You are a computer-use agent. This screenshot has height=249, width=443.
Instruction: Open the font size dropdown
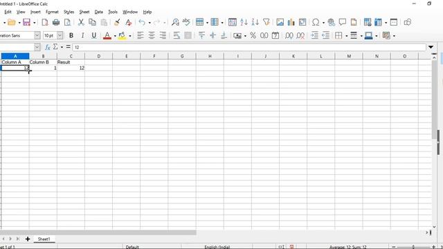pyautogui.click(x=60, y=35)
